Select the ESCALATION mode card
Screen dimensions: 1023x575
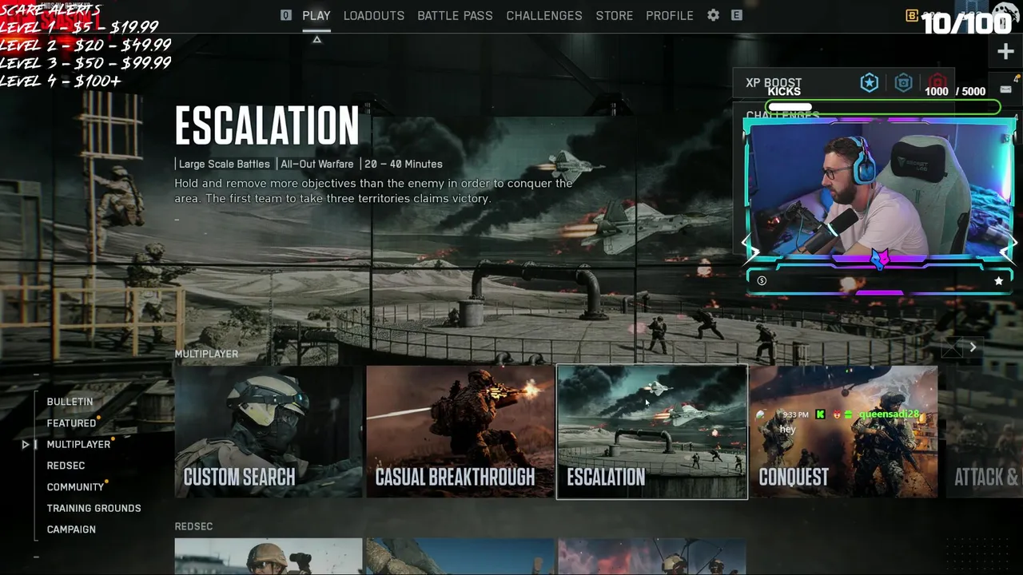coord(652,432)
